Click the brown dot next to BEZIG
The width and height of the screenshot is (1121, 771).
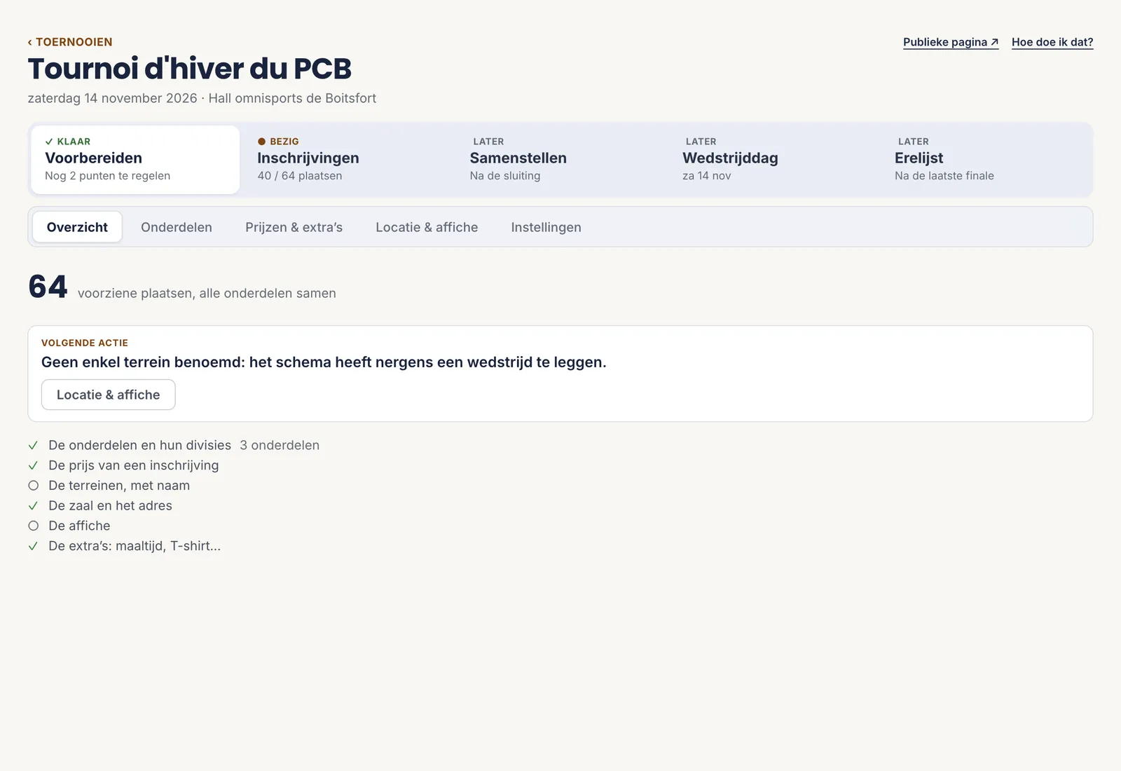pos(261,142)
